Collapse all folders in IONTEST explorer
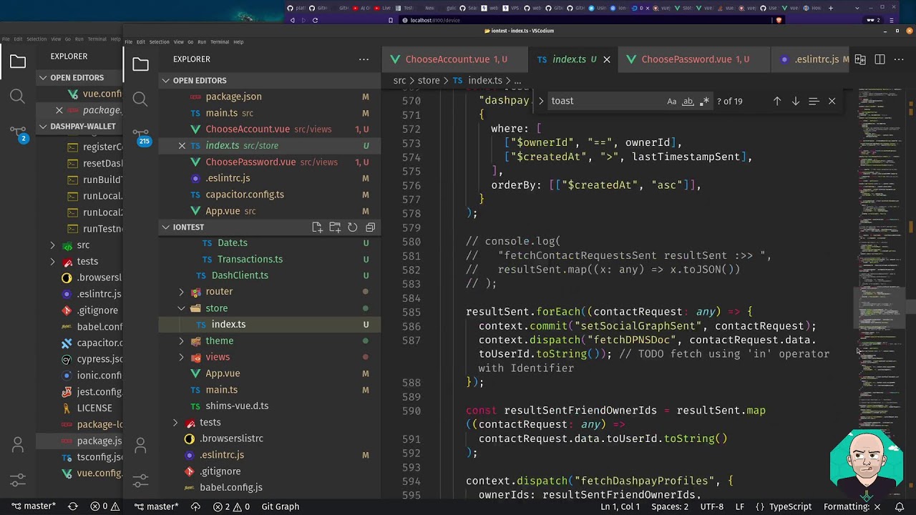916x515 pixels. coord(370,227)
